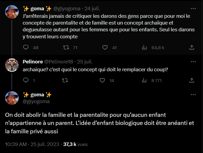Open more options on goma's first tweet
Image resolution: width=203 pixels, height=153 pixels.
[x=193, y=8]
